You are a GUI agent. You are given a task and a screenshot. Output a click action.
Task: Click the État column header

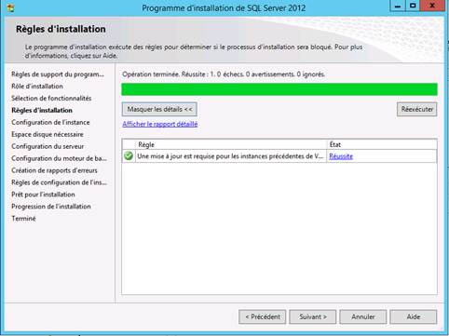[x=382, y=144]
